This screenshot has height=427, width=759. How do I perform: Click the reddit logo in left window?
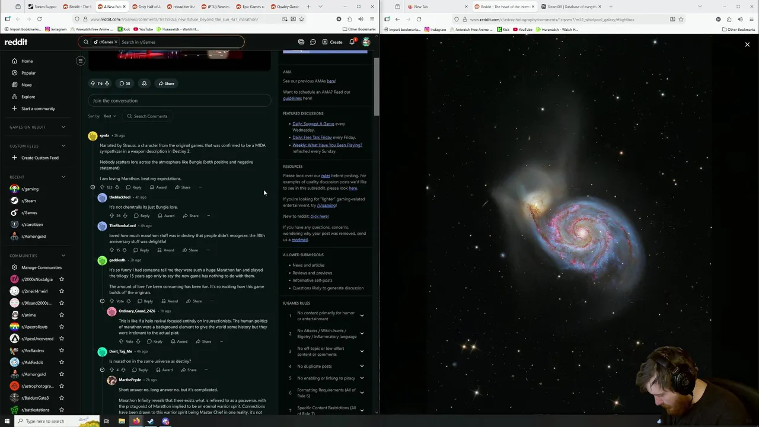coord(16,42)
